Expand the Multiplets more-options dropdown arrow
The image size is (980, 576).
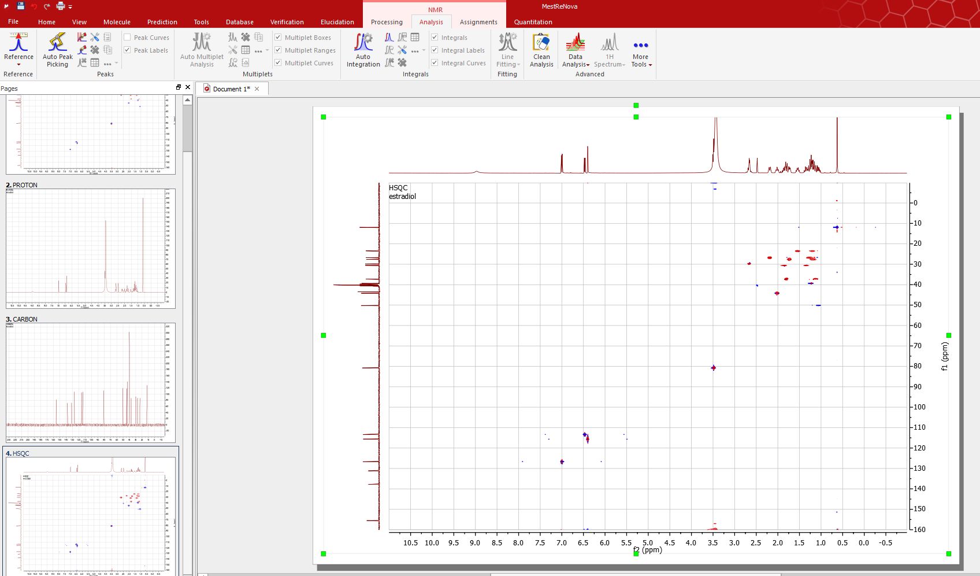tap(267, 50)
